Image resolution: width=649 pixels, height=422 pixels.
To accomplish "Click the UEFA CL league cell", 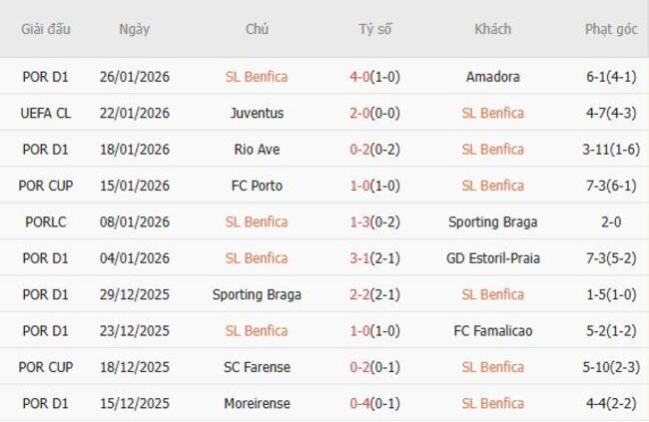I will point(46,113).
